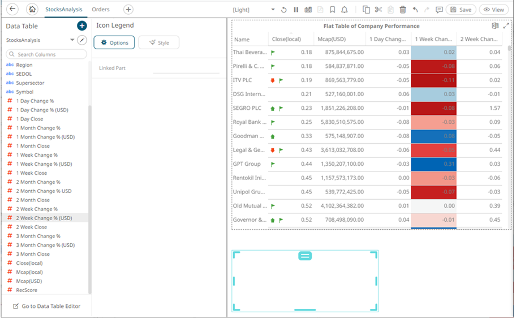Image resolution: width=516 pixels, height=318 pixels.
Task: Click the Home icon button
Action: (x=32, y=10)
